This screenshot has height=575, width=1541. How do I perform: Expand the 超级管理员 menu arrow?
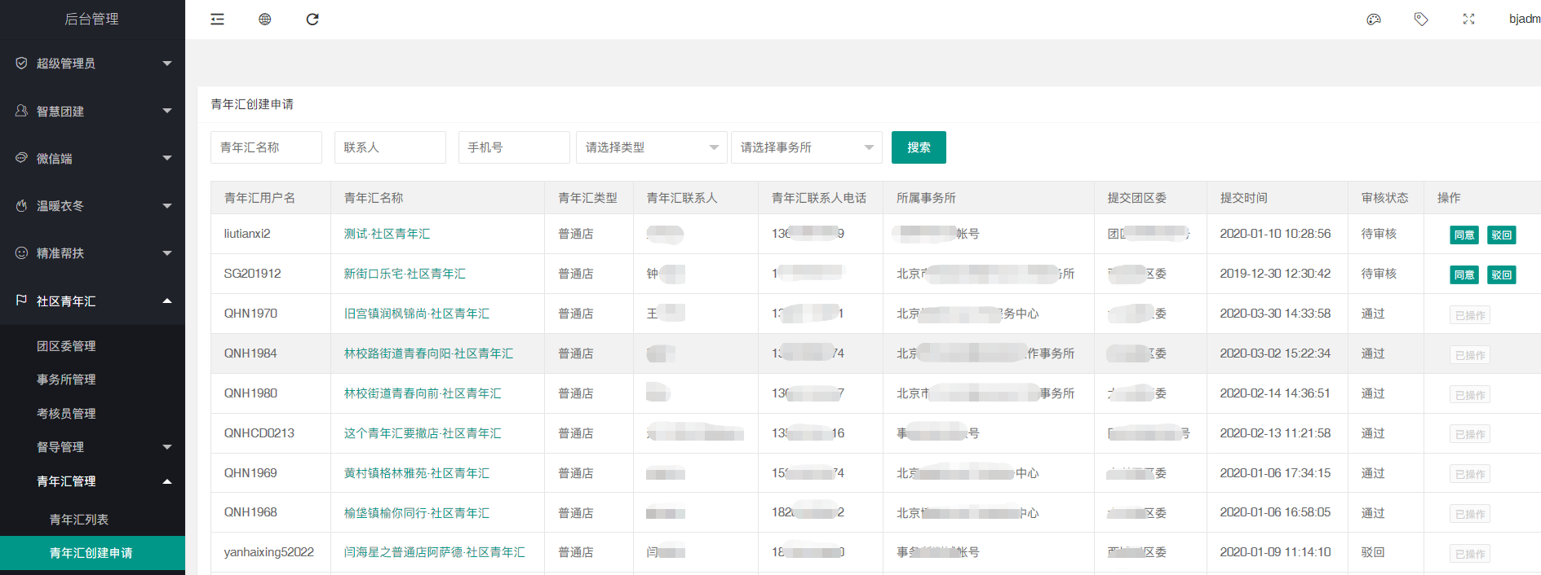point(167,64)
